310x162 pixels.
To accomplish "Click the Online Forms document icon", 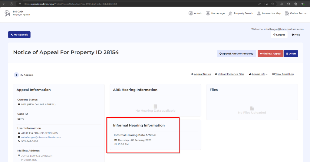I will point(287,13).
